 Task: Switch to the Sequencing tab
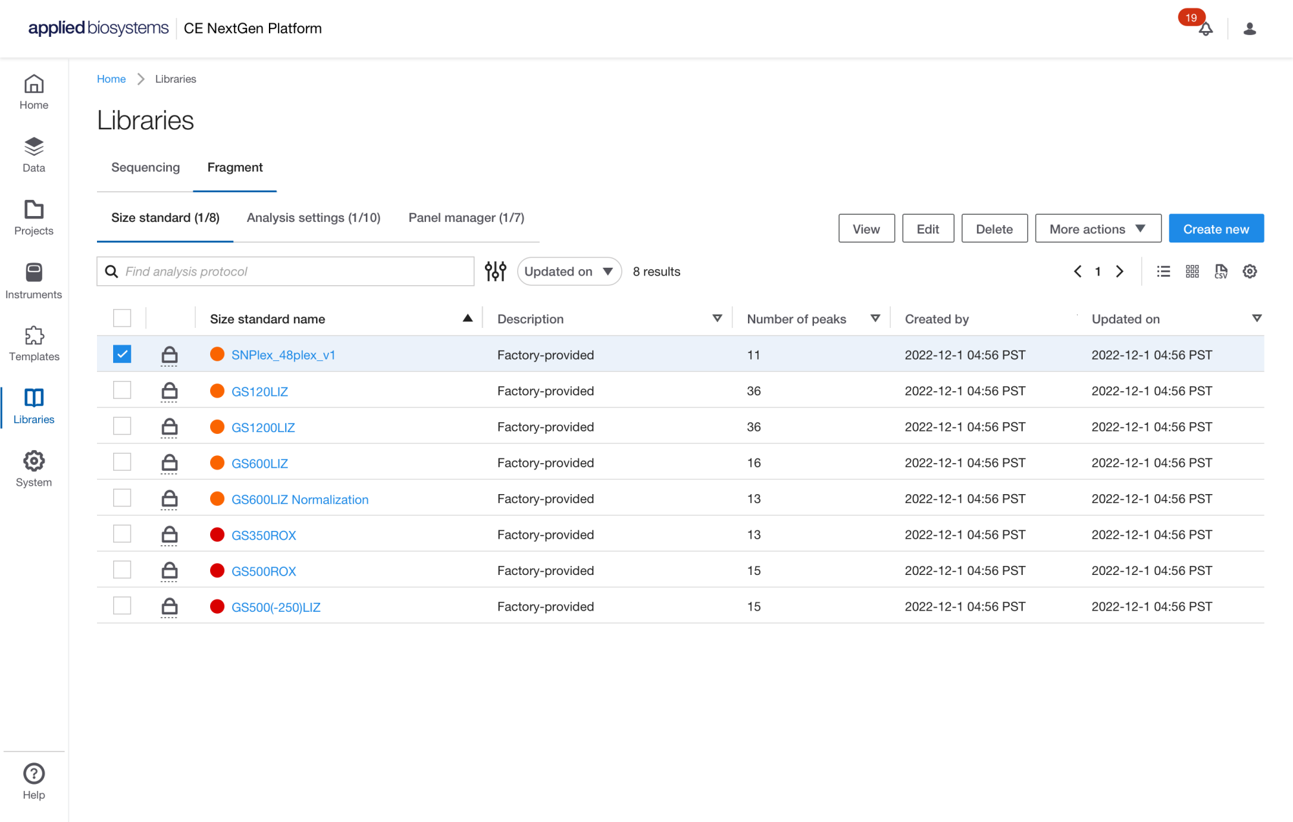click(145, 168)
